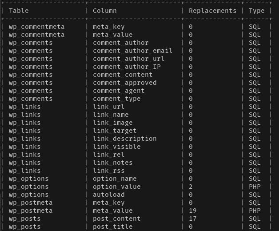Image resolution: width=279 pixels, height=231 pixels.
Task: Click replacement count 19 for meta_value
Action: (193, 211)
